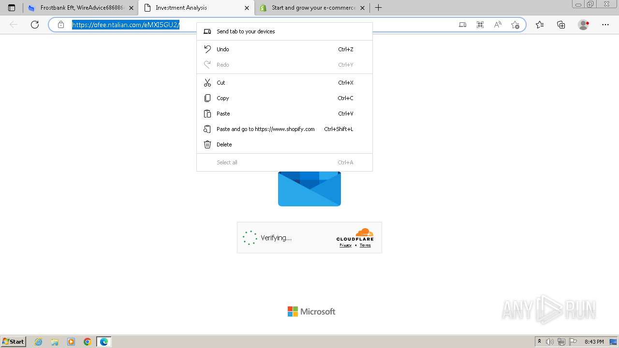Click the Show desktop button
The width and height of the screenshot is (619, 348).
tap(613, 342)
